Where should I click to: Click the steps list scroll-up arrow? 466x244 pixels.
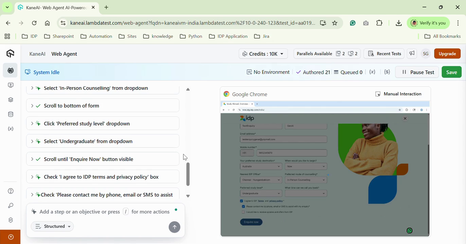[x=188, y=89]
